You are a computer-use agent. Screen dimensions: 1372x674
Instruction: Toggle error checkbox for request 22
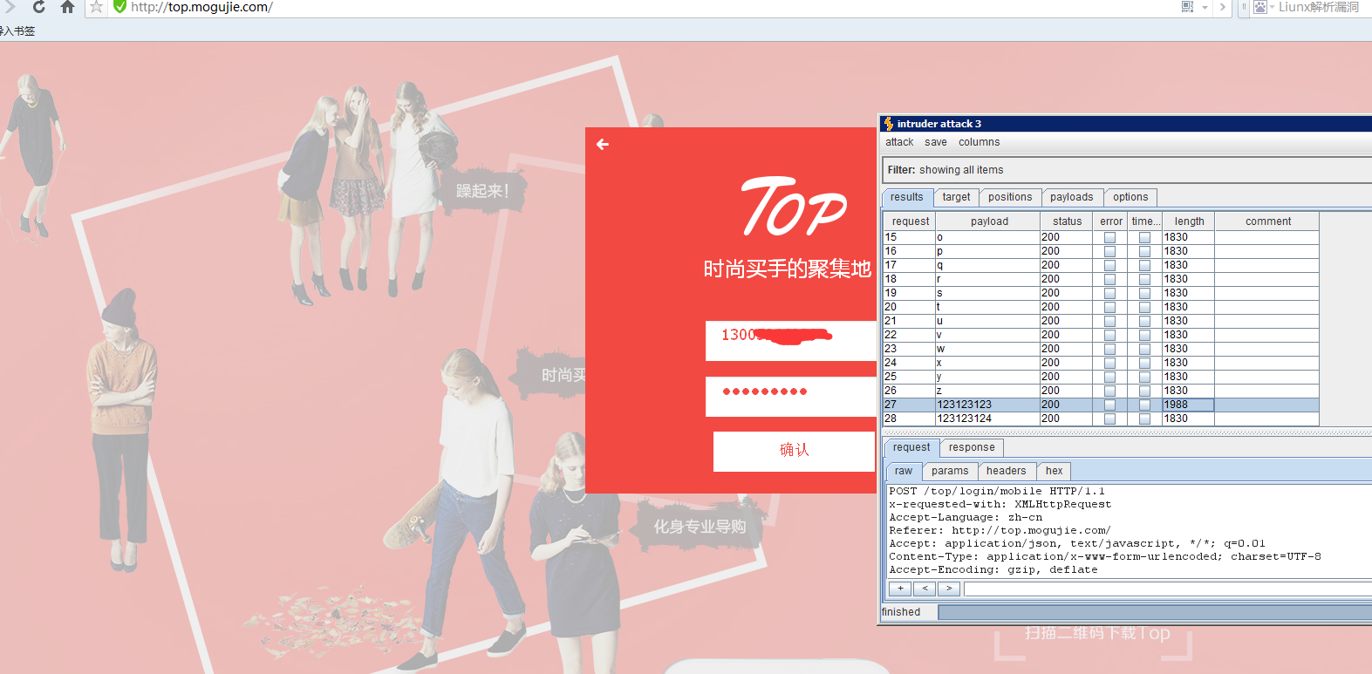1109,335
